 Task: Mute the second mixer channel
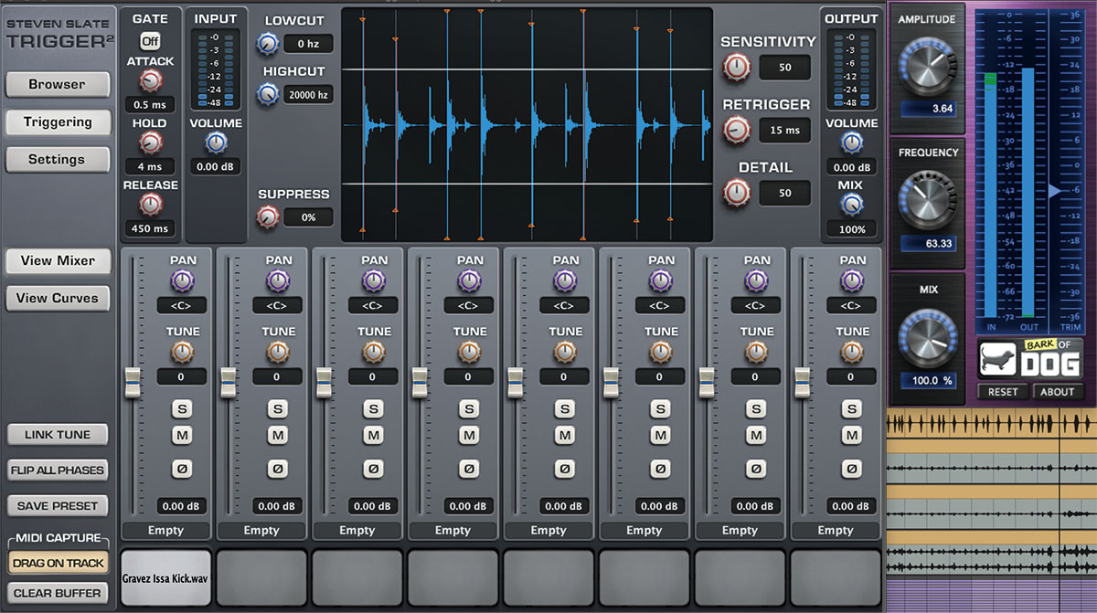click(x=277, y=436)
